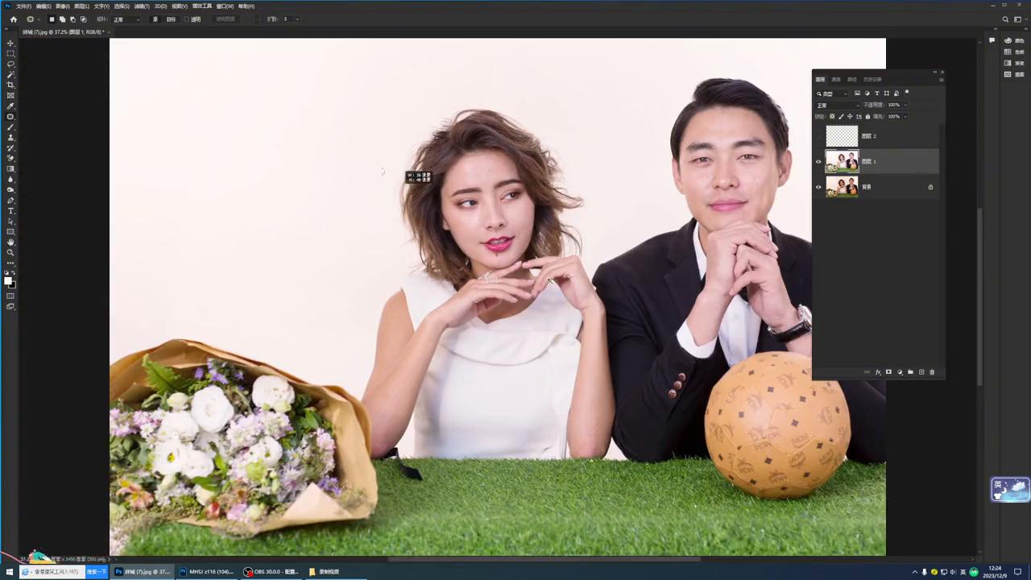Click the foreground color swatch
The width and height of the screenshot is (1031, 580).
(x=8, y=280)
